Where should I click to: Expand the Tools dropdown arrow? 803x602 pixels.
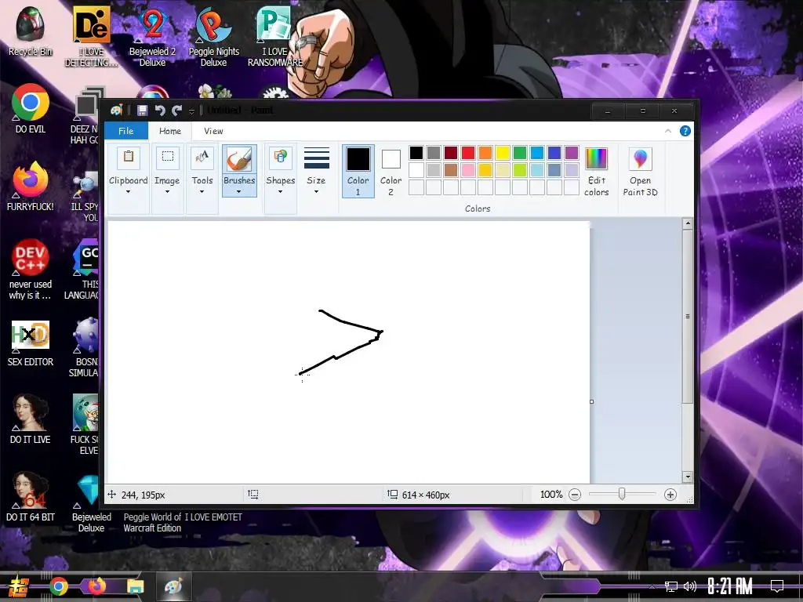pyautogui.click(x=202, y=192)
